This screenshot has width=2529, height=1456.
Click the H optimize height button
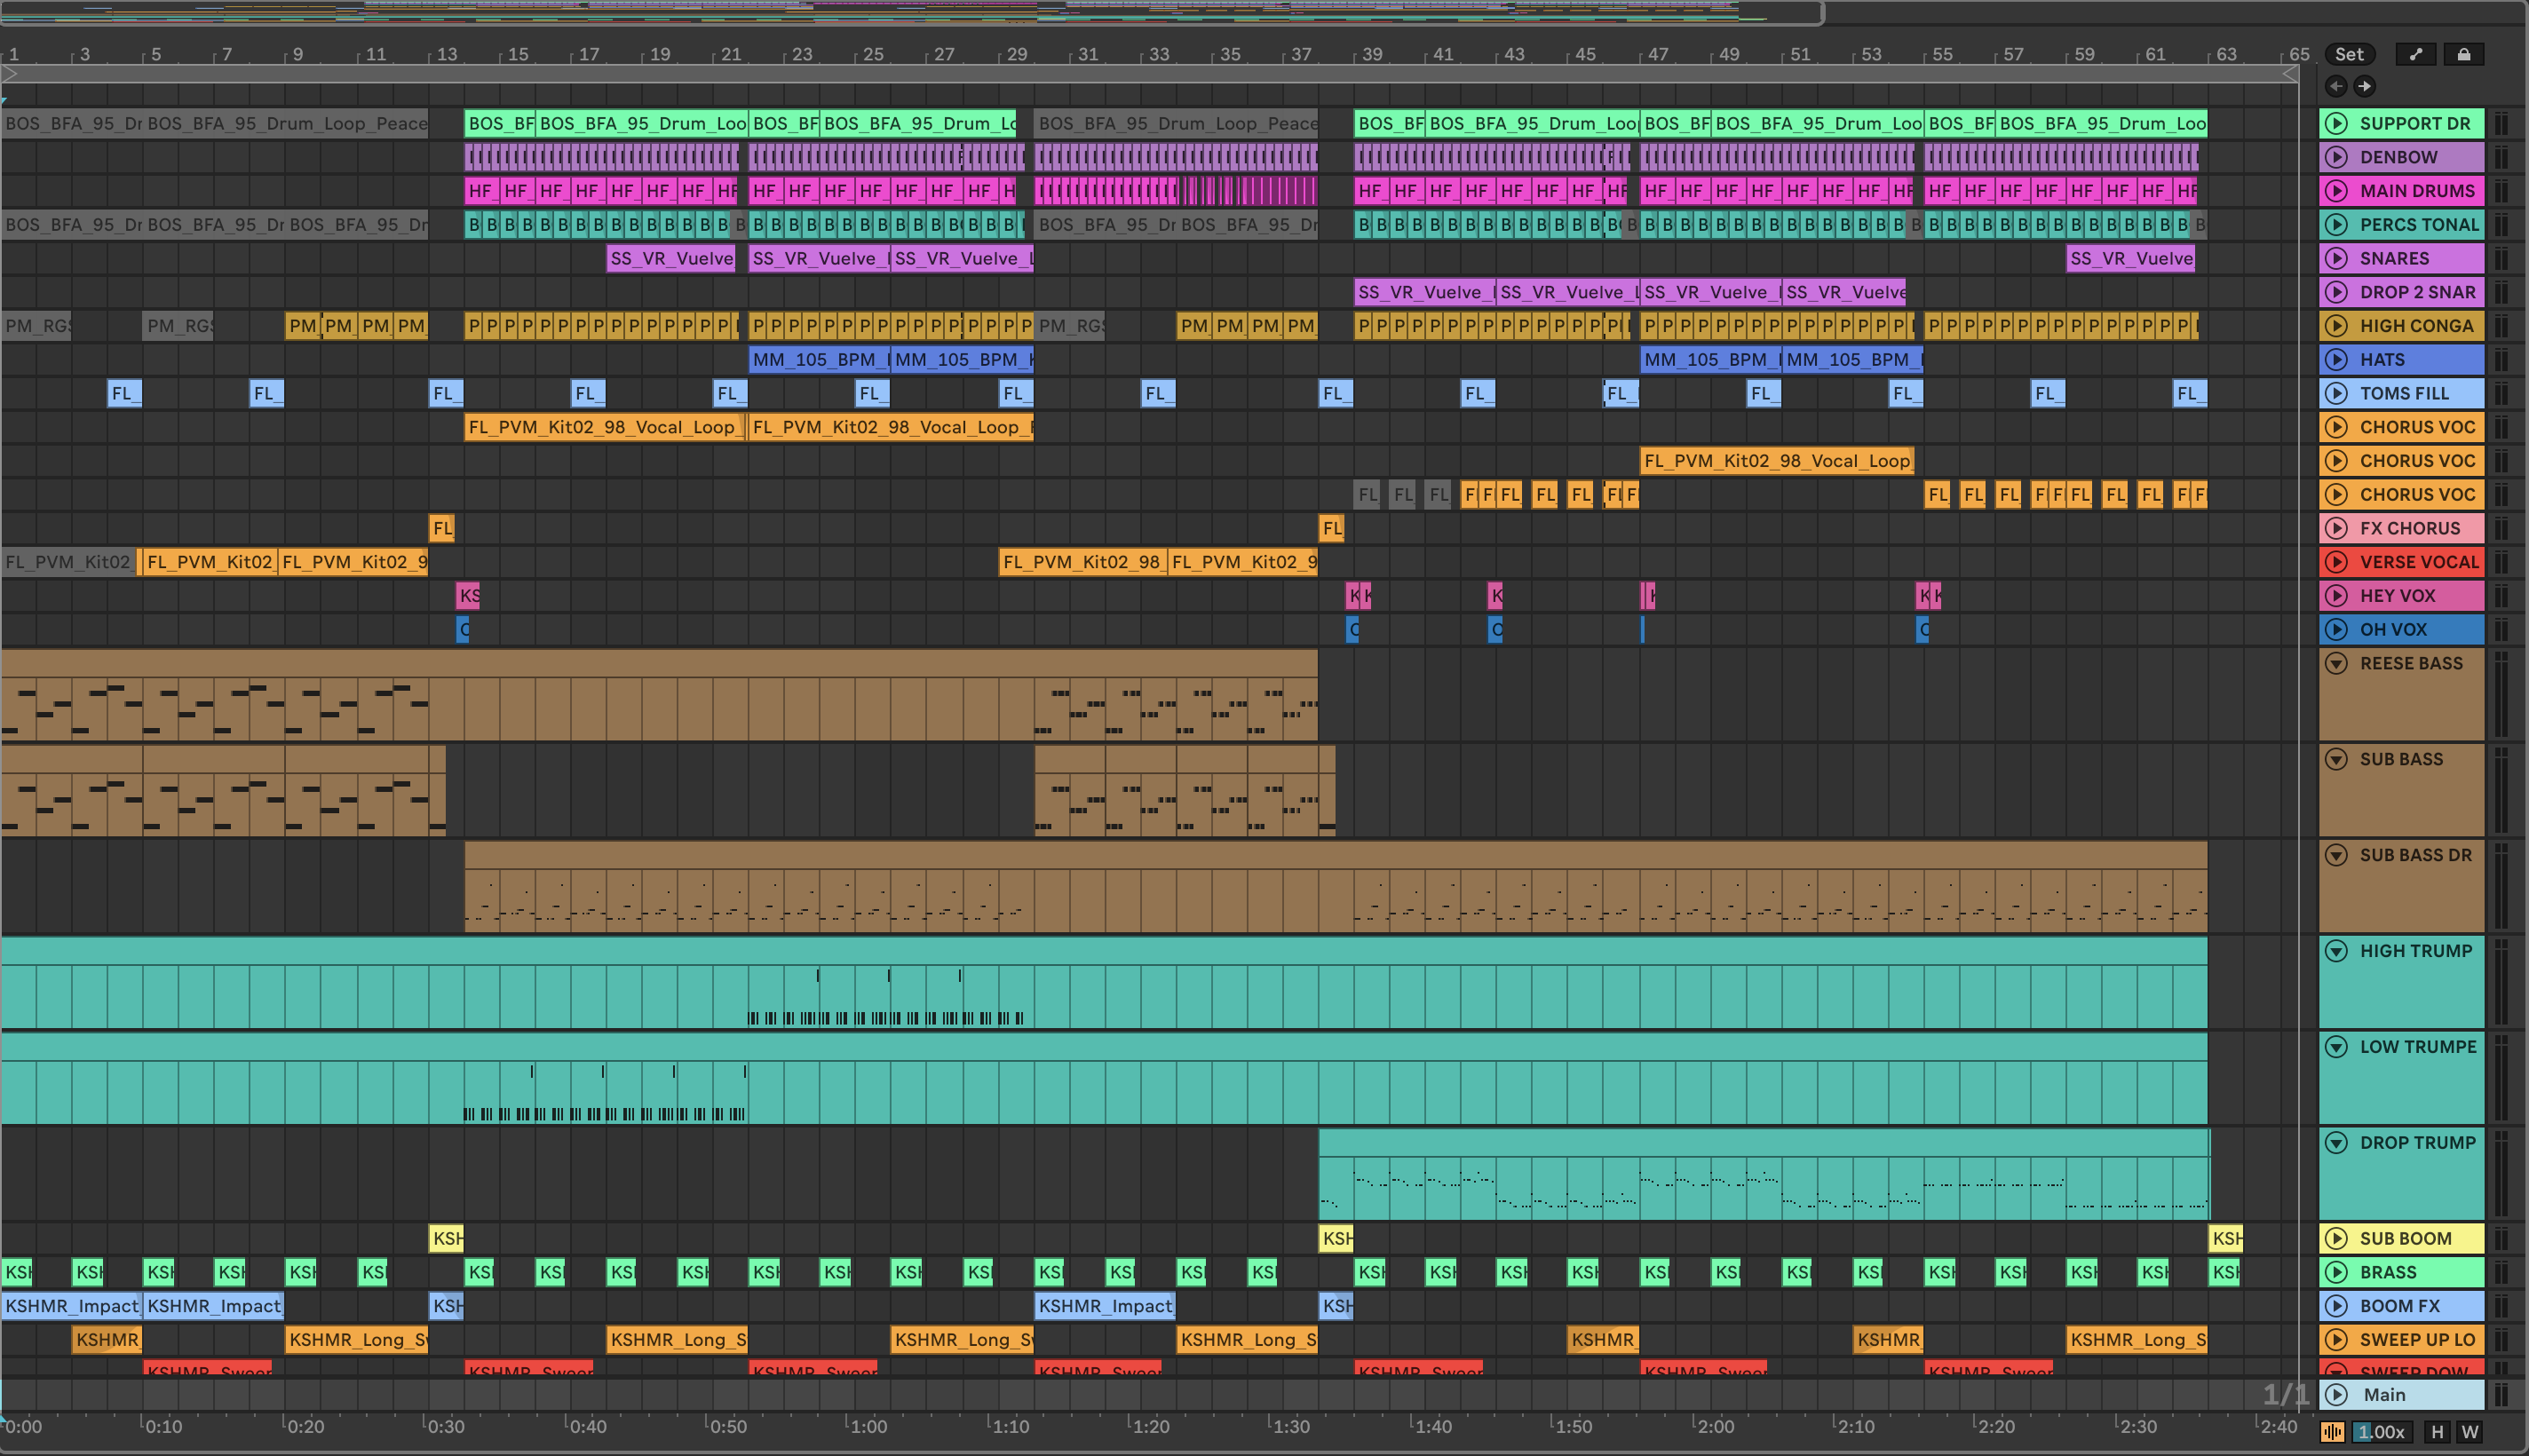2437,1432
